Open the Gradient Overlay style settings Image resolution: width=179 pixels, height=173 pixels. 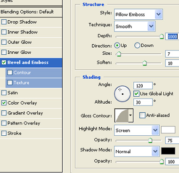[25, 113]
